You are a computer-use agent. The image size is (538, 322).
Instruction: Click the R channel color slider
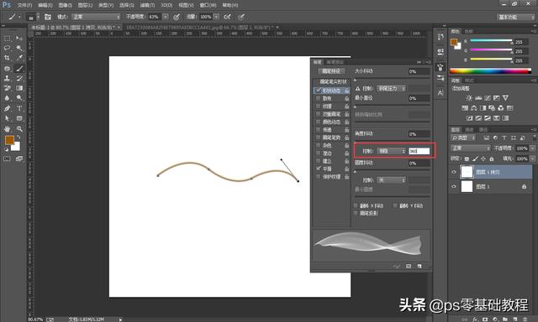point(491,41)
